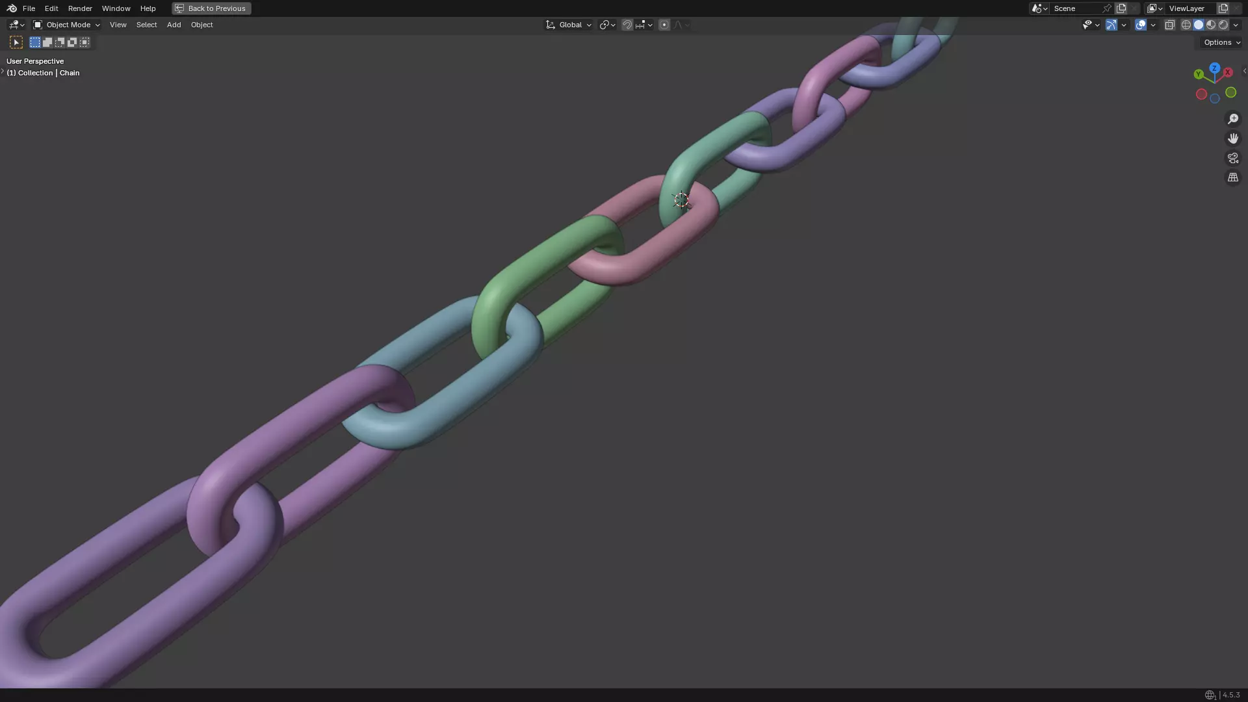This screenshot has width=1248, height=702.
Task: Switch perspective/orthographic grid icon
Action: [x=1233, y=177]
